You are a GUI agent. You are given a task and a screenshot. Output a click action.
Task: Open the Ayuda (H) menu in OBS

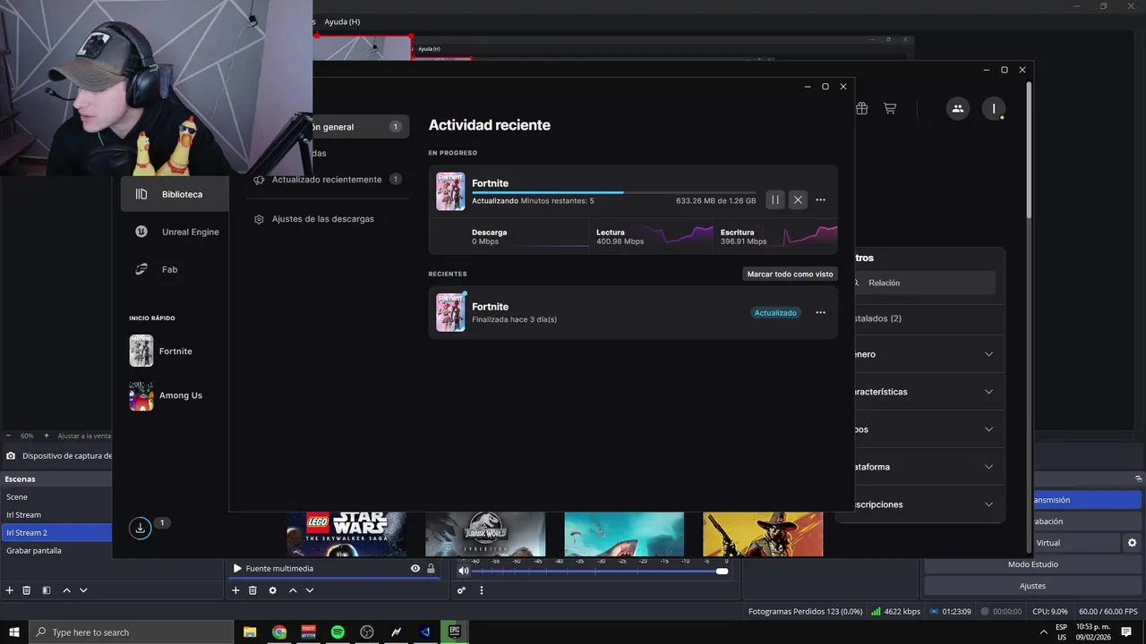[342, 21]
